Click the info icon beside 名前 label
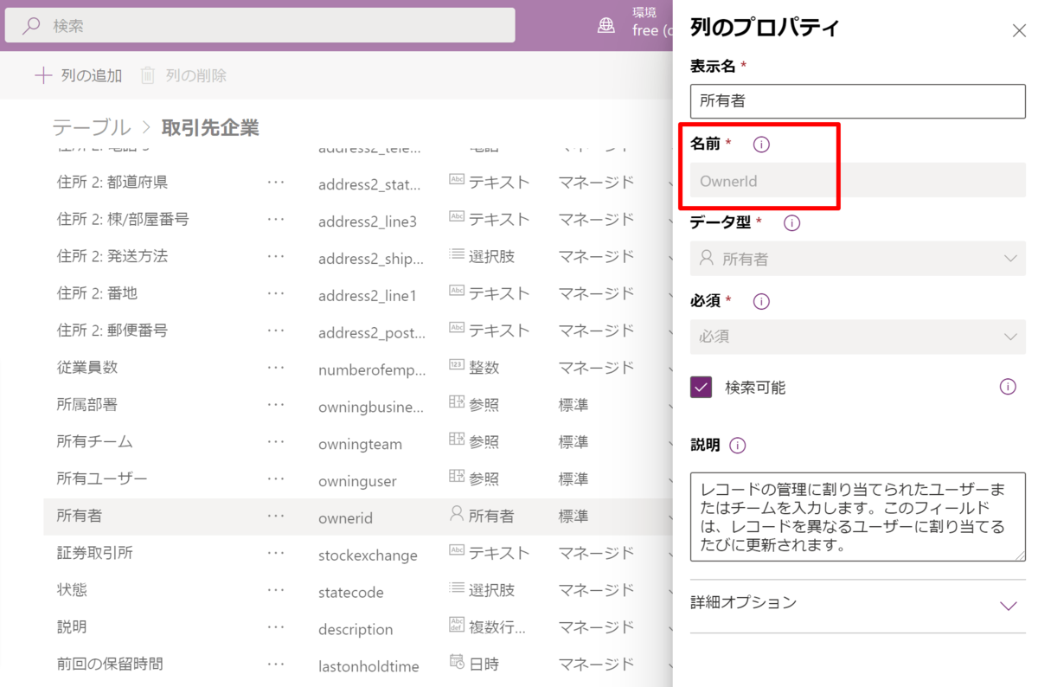Image resolution: width=1038 pixels, height=687 pixels. [761, 144]
